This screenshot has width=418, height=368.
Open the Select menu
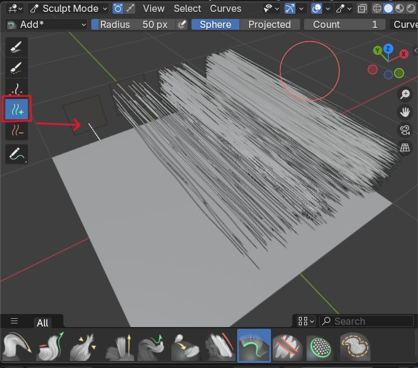(187, 8)
